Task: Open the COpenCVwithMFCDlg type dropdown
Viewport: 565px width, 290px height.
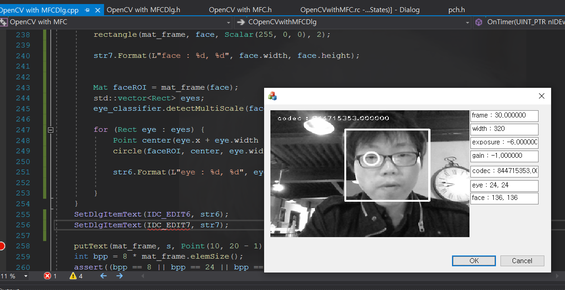Action: coord(467,22)
